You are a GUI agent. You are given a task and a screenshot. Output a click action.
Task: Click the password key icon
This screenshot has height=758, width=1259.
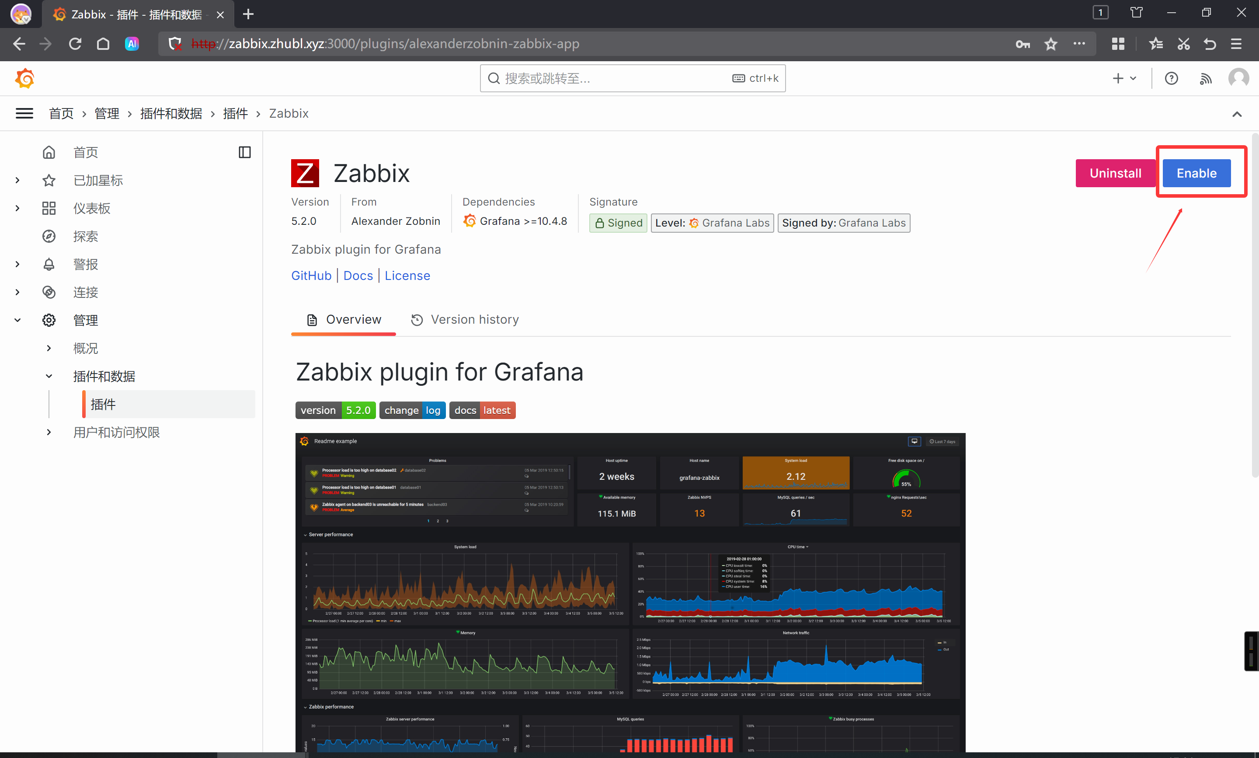1022,44
